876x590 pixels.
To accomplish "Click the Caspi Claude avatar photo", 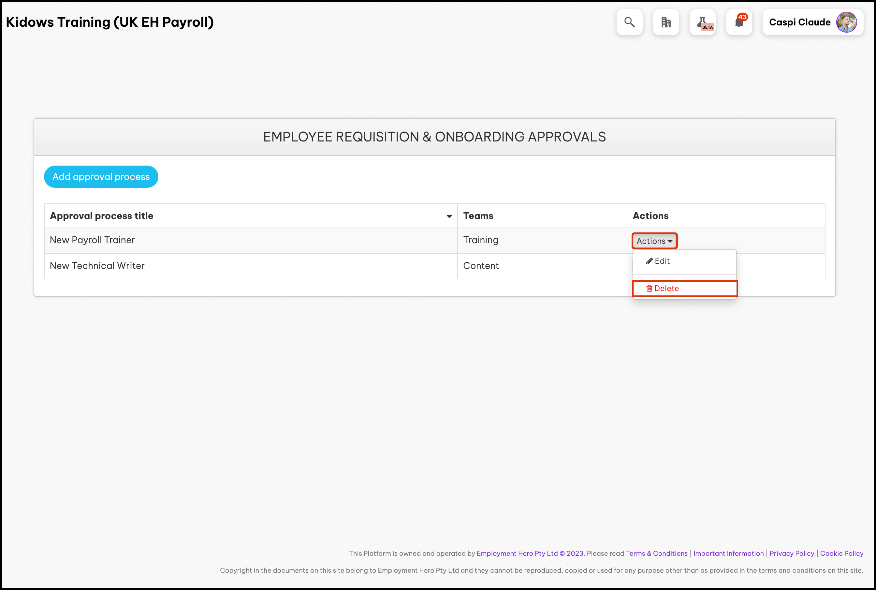I will (846, 22).
